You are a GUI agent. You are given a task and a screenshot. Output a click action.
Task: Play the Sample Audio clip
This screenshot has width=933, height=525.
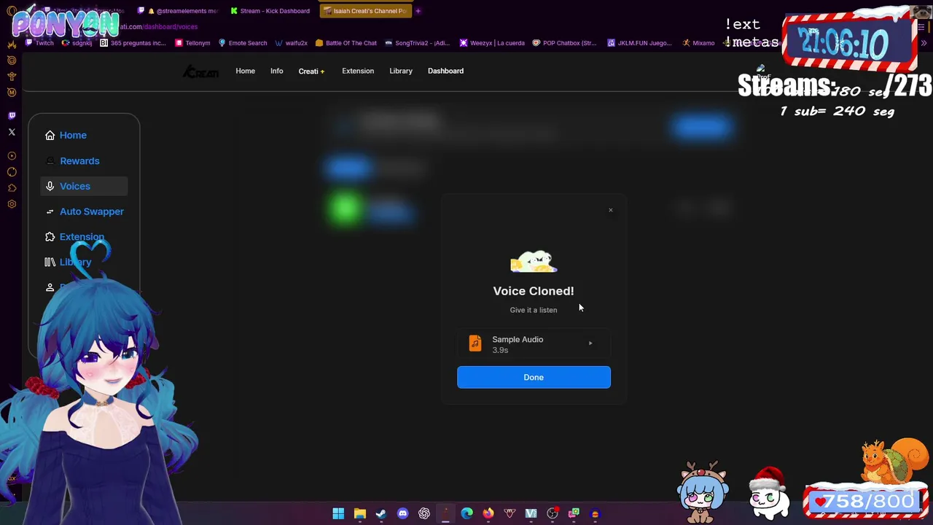tap(590, 343)
